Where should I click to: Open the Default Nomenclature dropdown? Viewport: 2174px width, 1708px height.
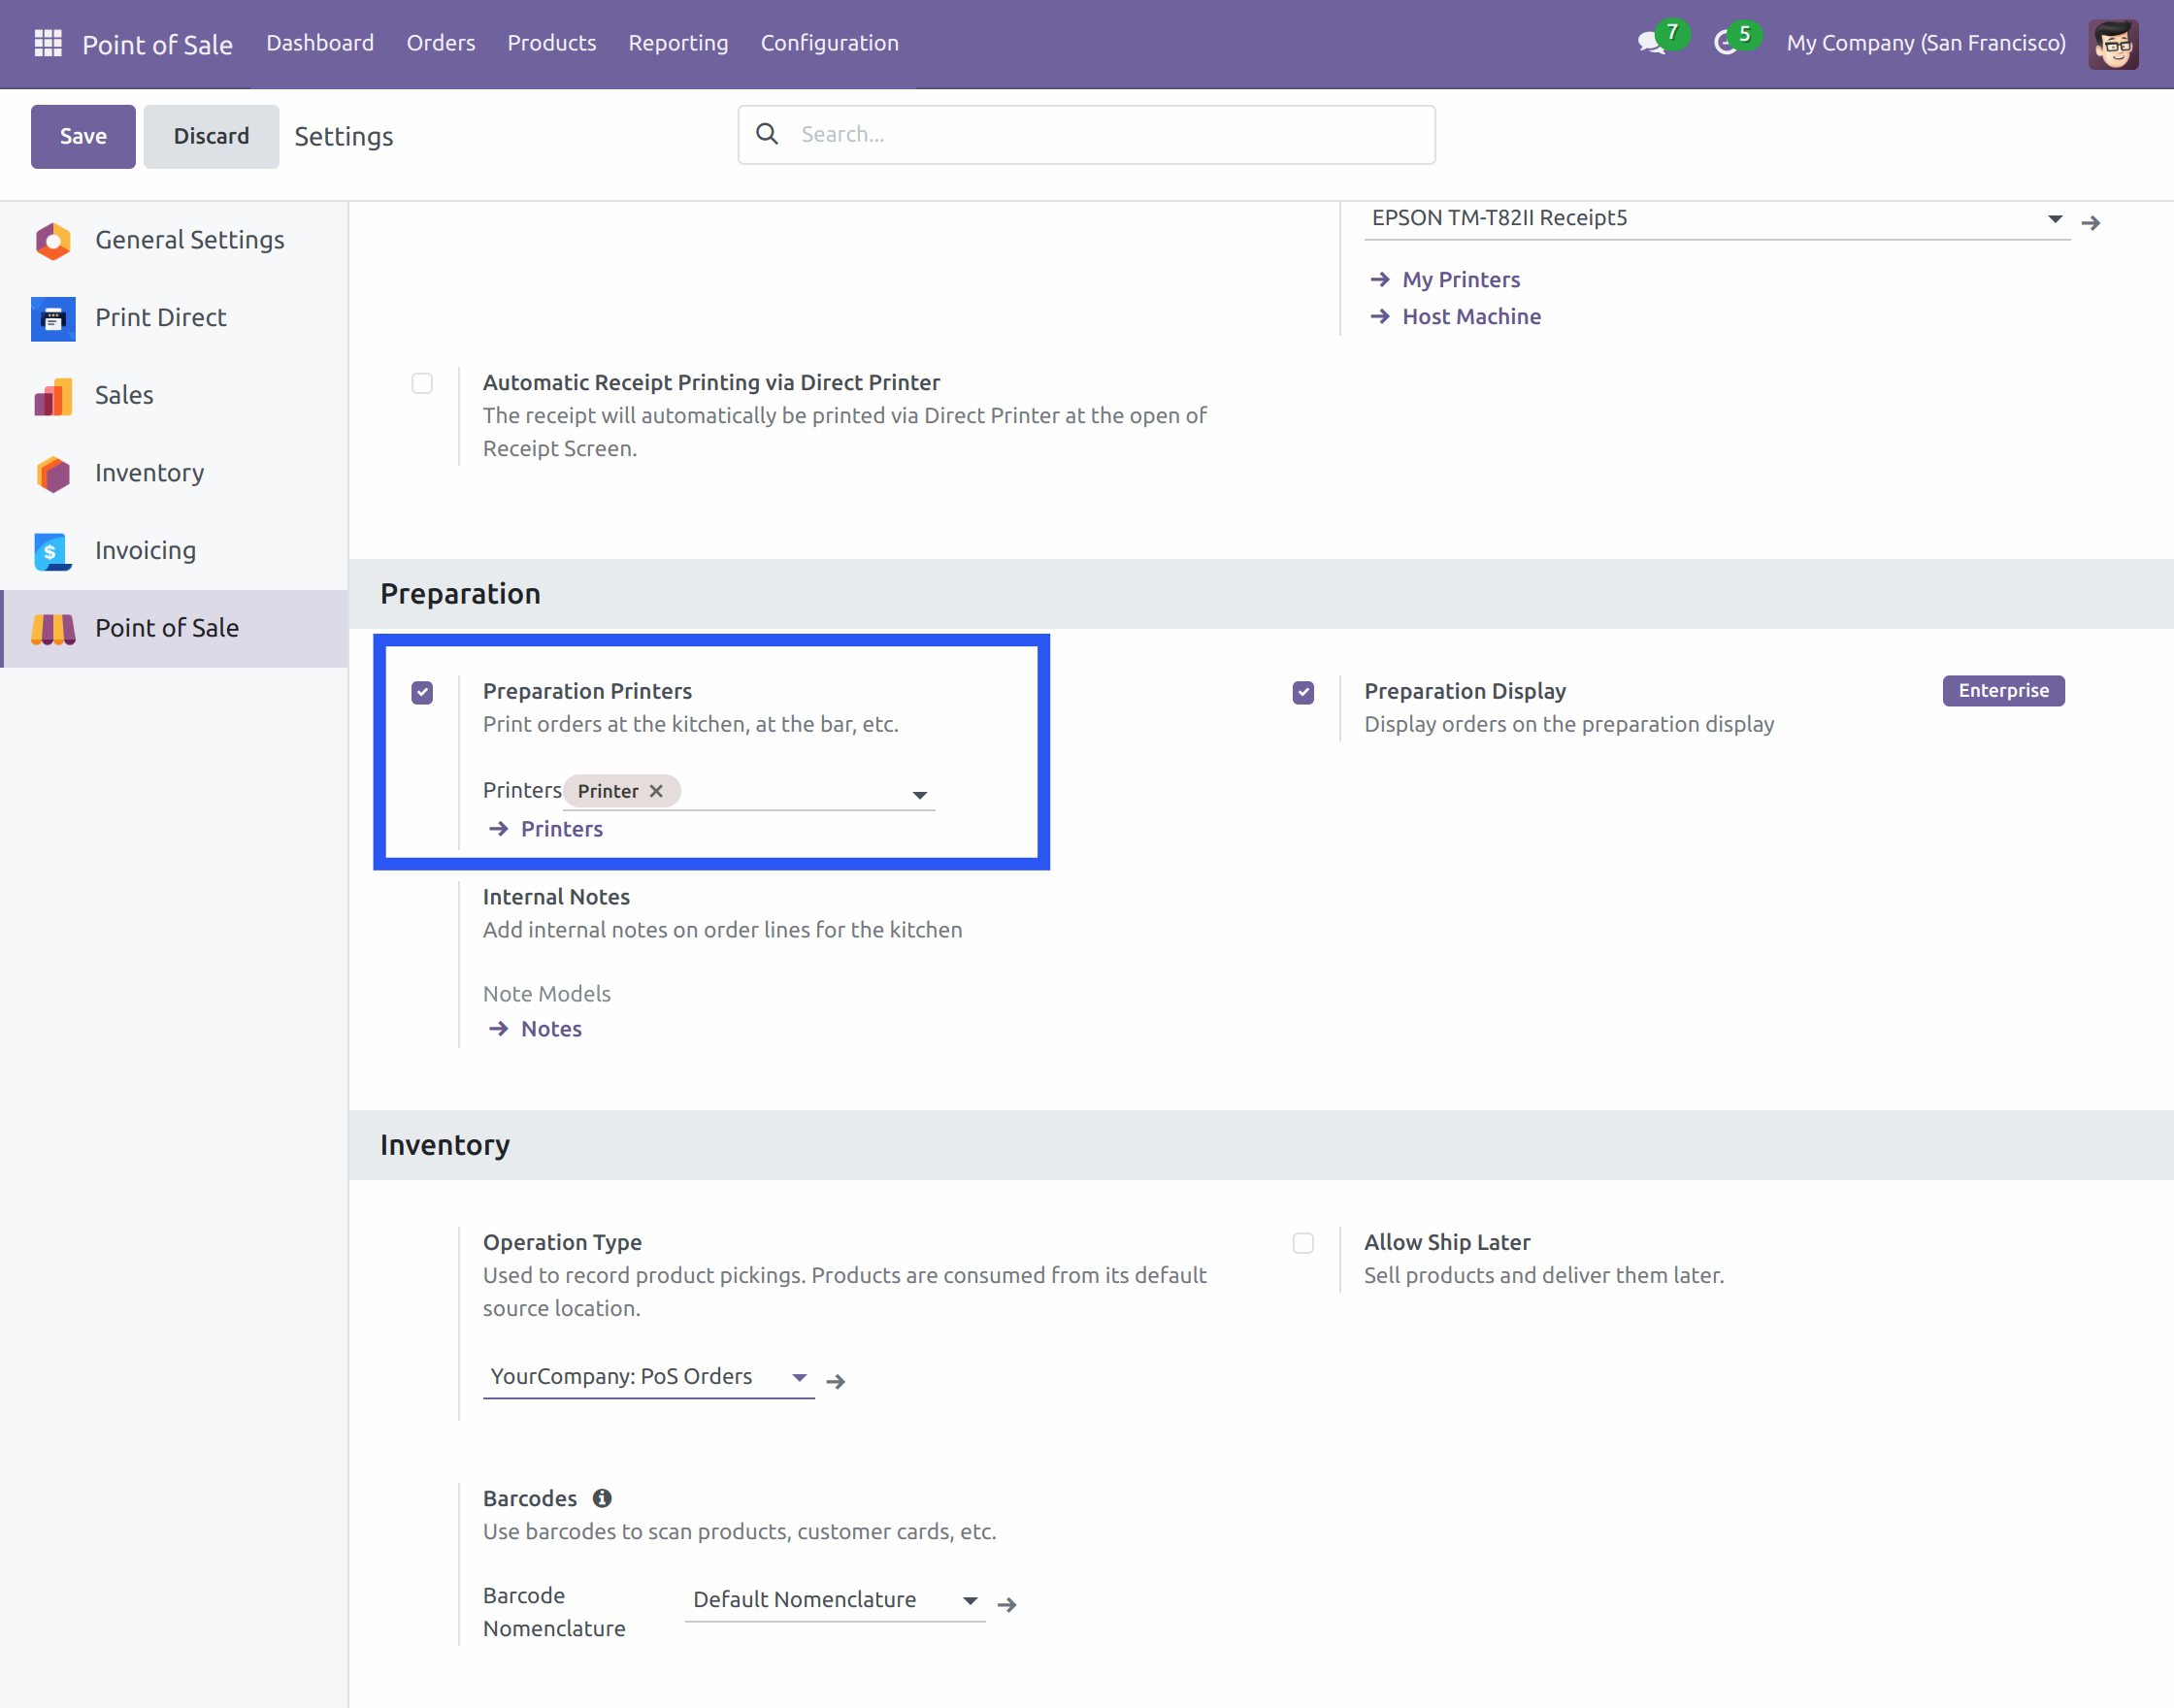tap(968, 1599)
